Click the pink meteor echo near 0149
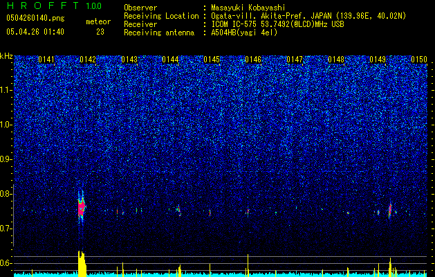435x277 pixels. click(x=390, y=209)
